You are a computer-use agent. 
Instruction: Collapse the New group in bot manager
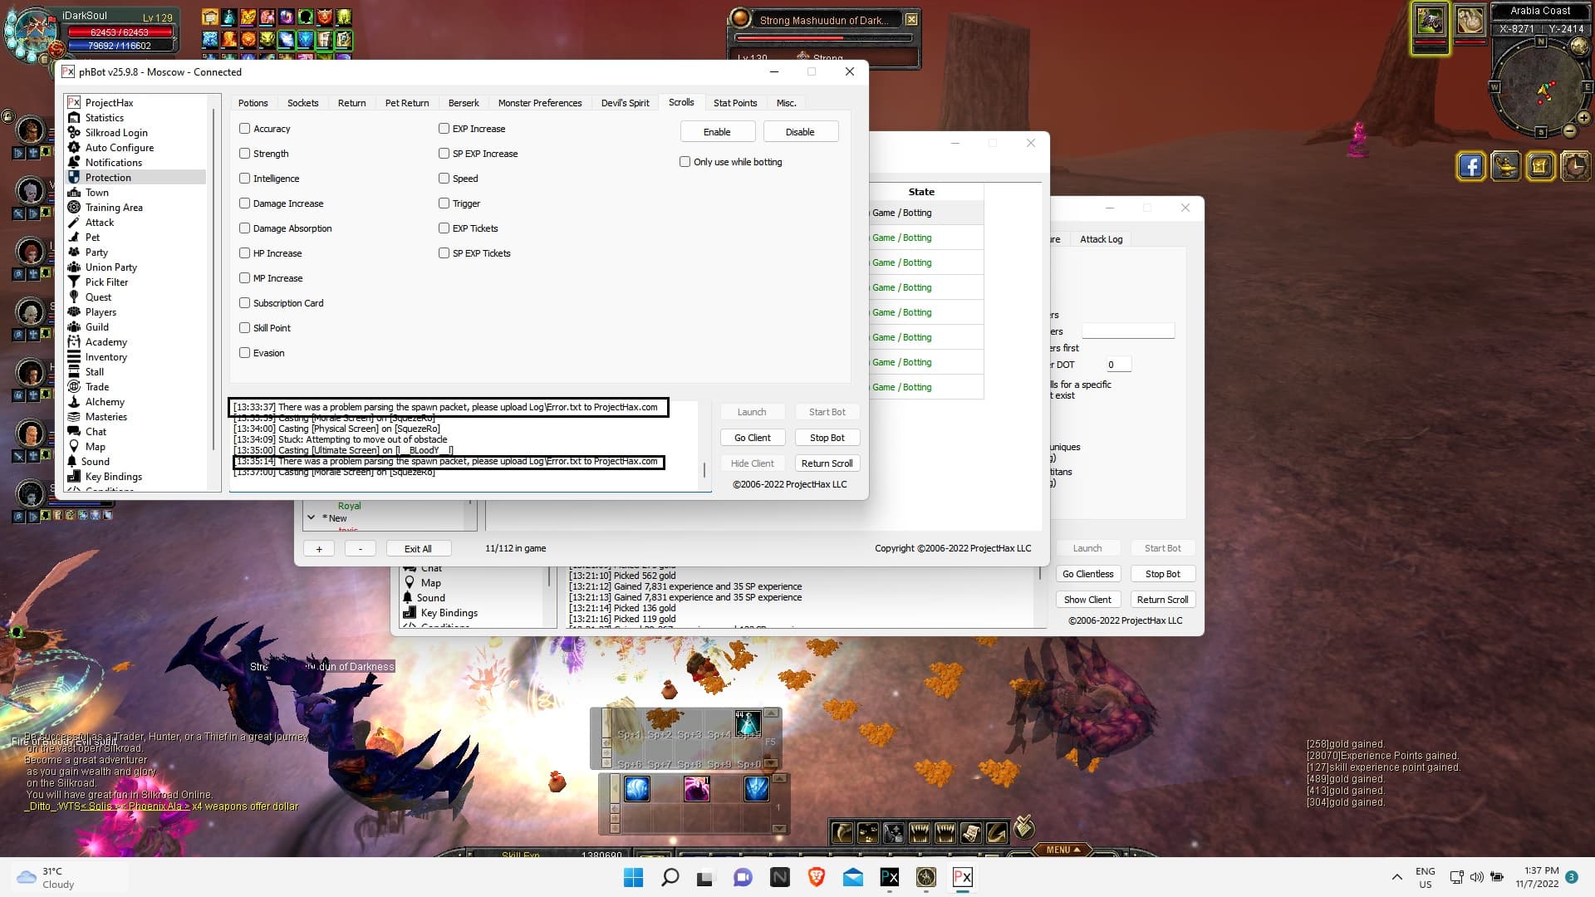click(x=312, y=517)
